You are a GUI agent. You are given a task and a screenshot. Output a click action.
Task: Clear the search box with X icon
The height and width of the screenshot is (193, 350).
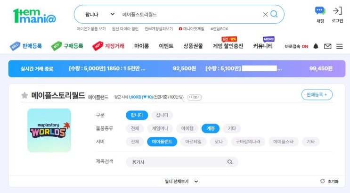tap(265, 15)
